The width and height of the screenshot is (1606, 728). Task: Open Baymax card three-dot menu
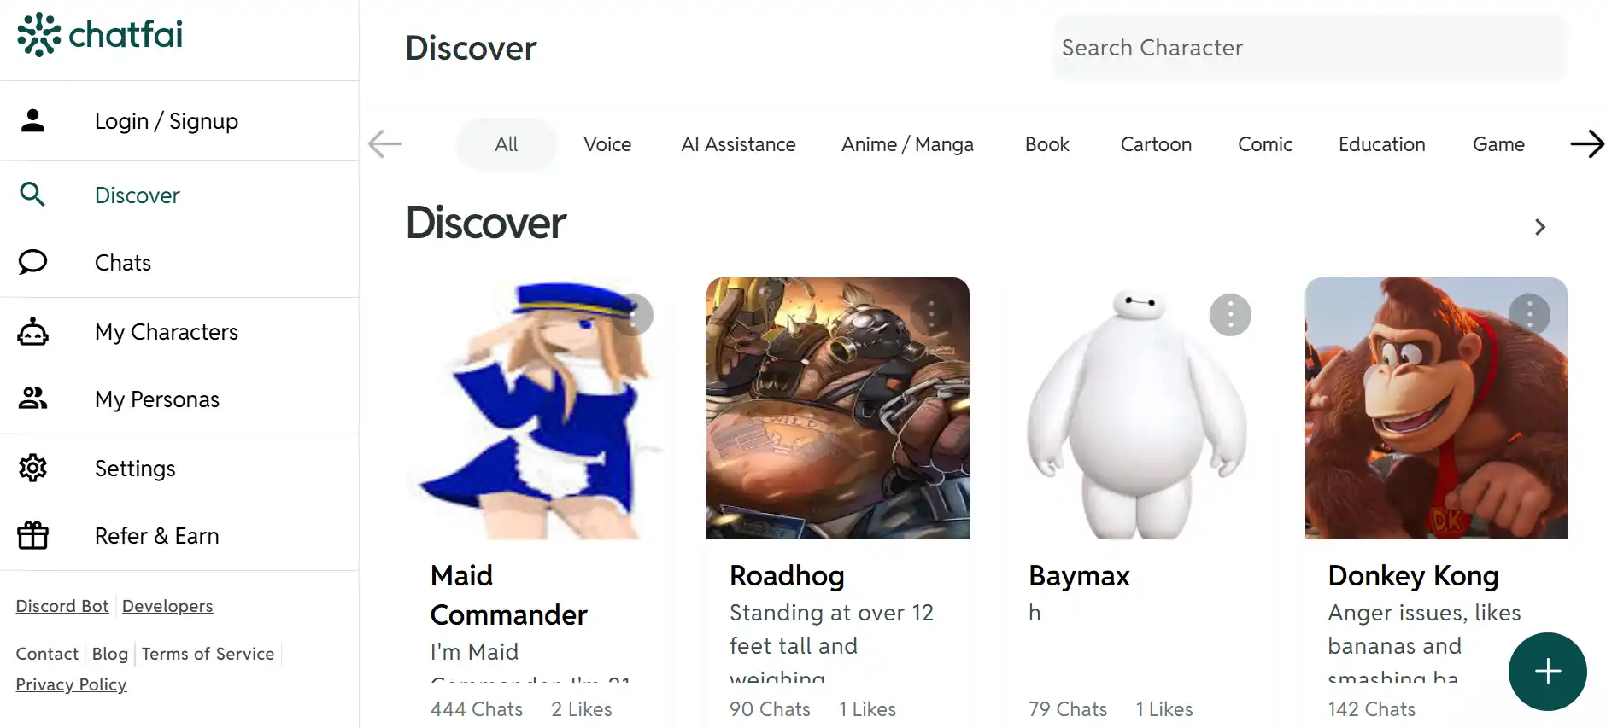pos(1230,315)
